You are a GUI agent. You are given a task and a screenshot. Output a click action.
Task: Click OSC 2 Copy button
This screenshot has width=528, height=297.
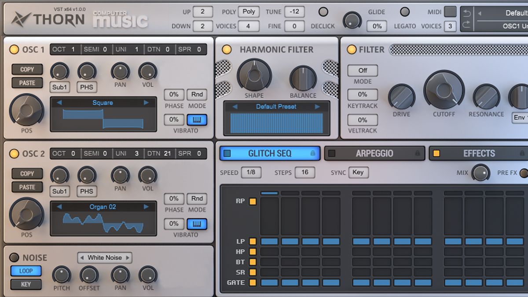coord(27,174)
